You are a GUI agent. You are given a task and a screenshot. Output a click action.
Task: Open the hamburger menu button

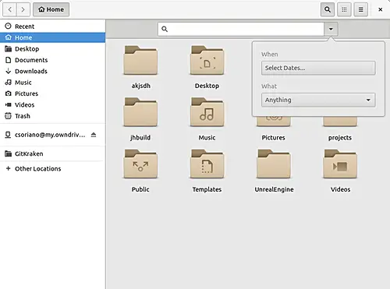tap(360, 9)
